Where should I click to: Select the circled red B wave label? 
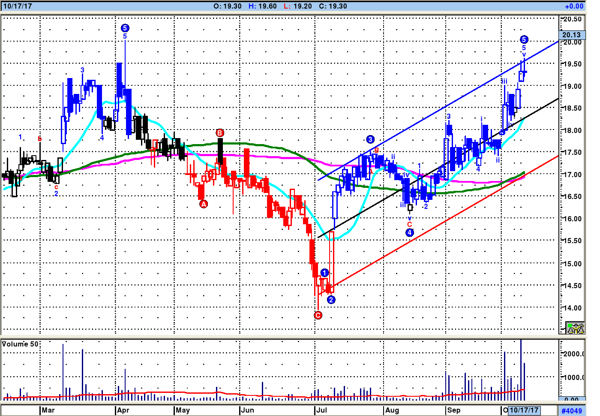click(x=220, y=133)
